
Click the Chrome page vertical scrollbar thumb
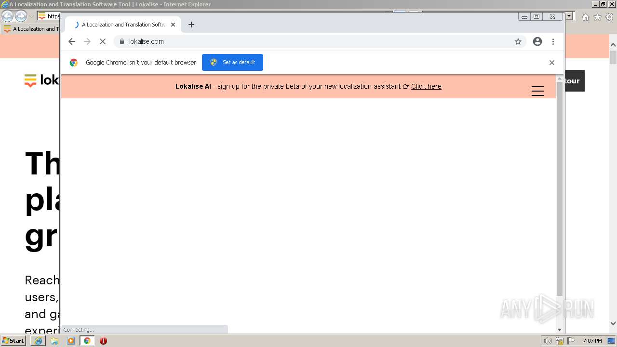coord(560,188)
